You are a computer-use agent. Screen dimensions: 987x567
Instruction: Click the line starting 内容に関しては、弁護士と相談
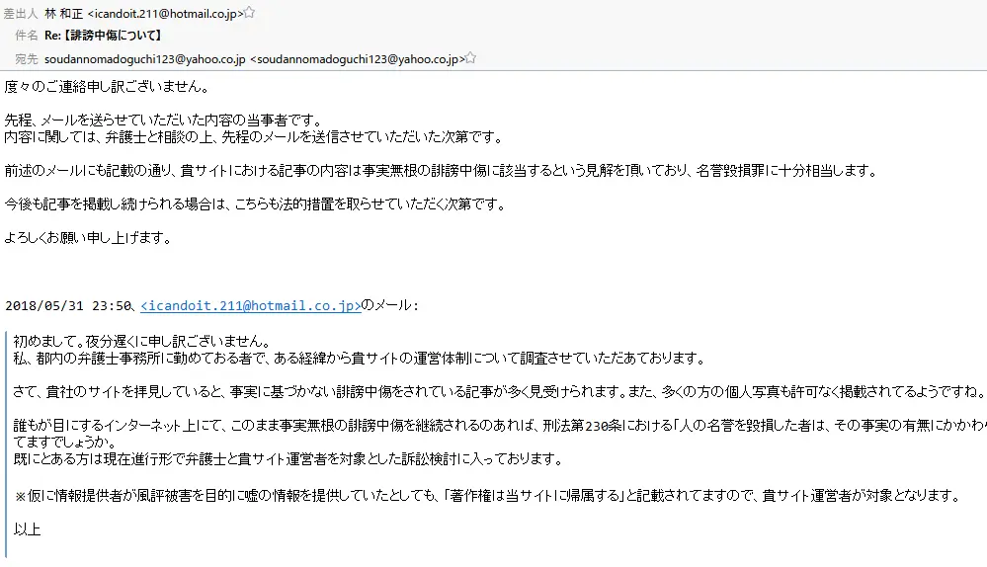click(x=253, y=136)
